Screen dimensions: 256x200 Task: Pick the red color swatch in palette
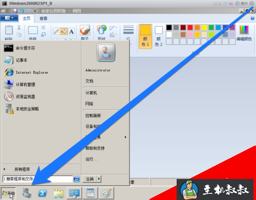[190, 27]
